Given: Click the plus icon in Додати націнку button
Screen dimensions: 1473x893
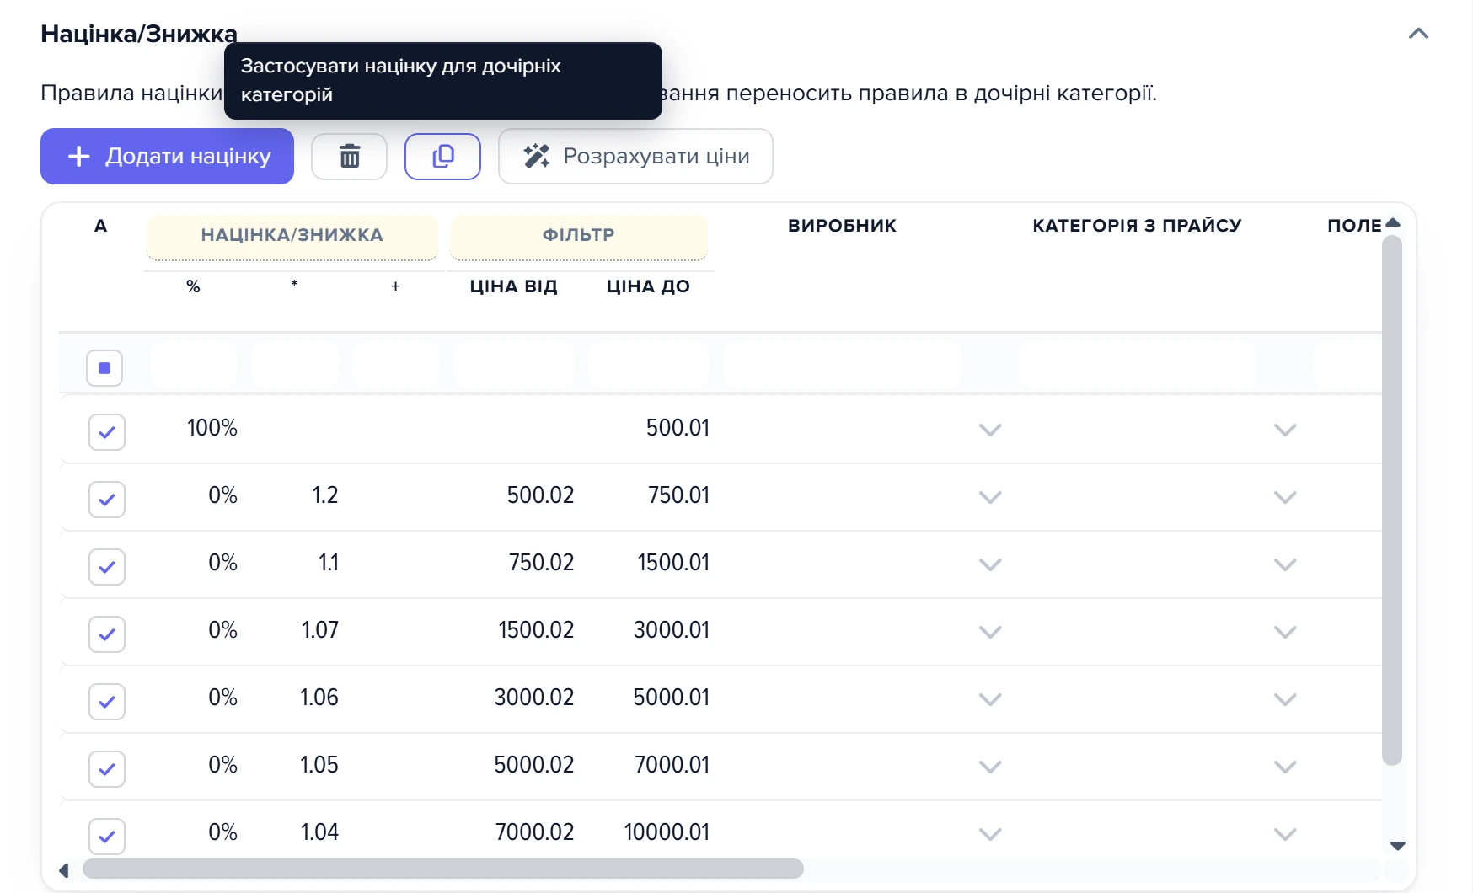Looking at the screenshot, I should [78, 156].
